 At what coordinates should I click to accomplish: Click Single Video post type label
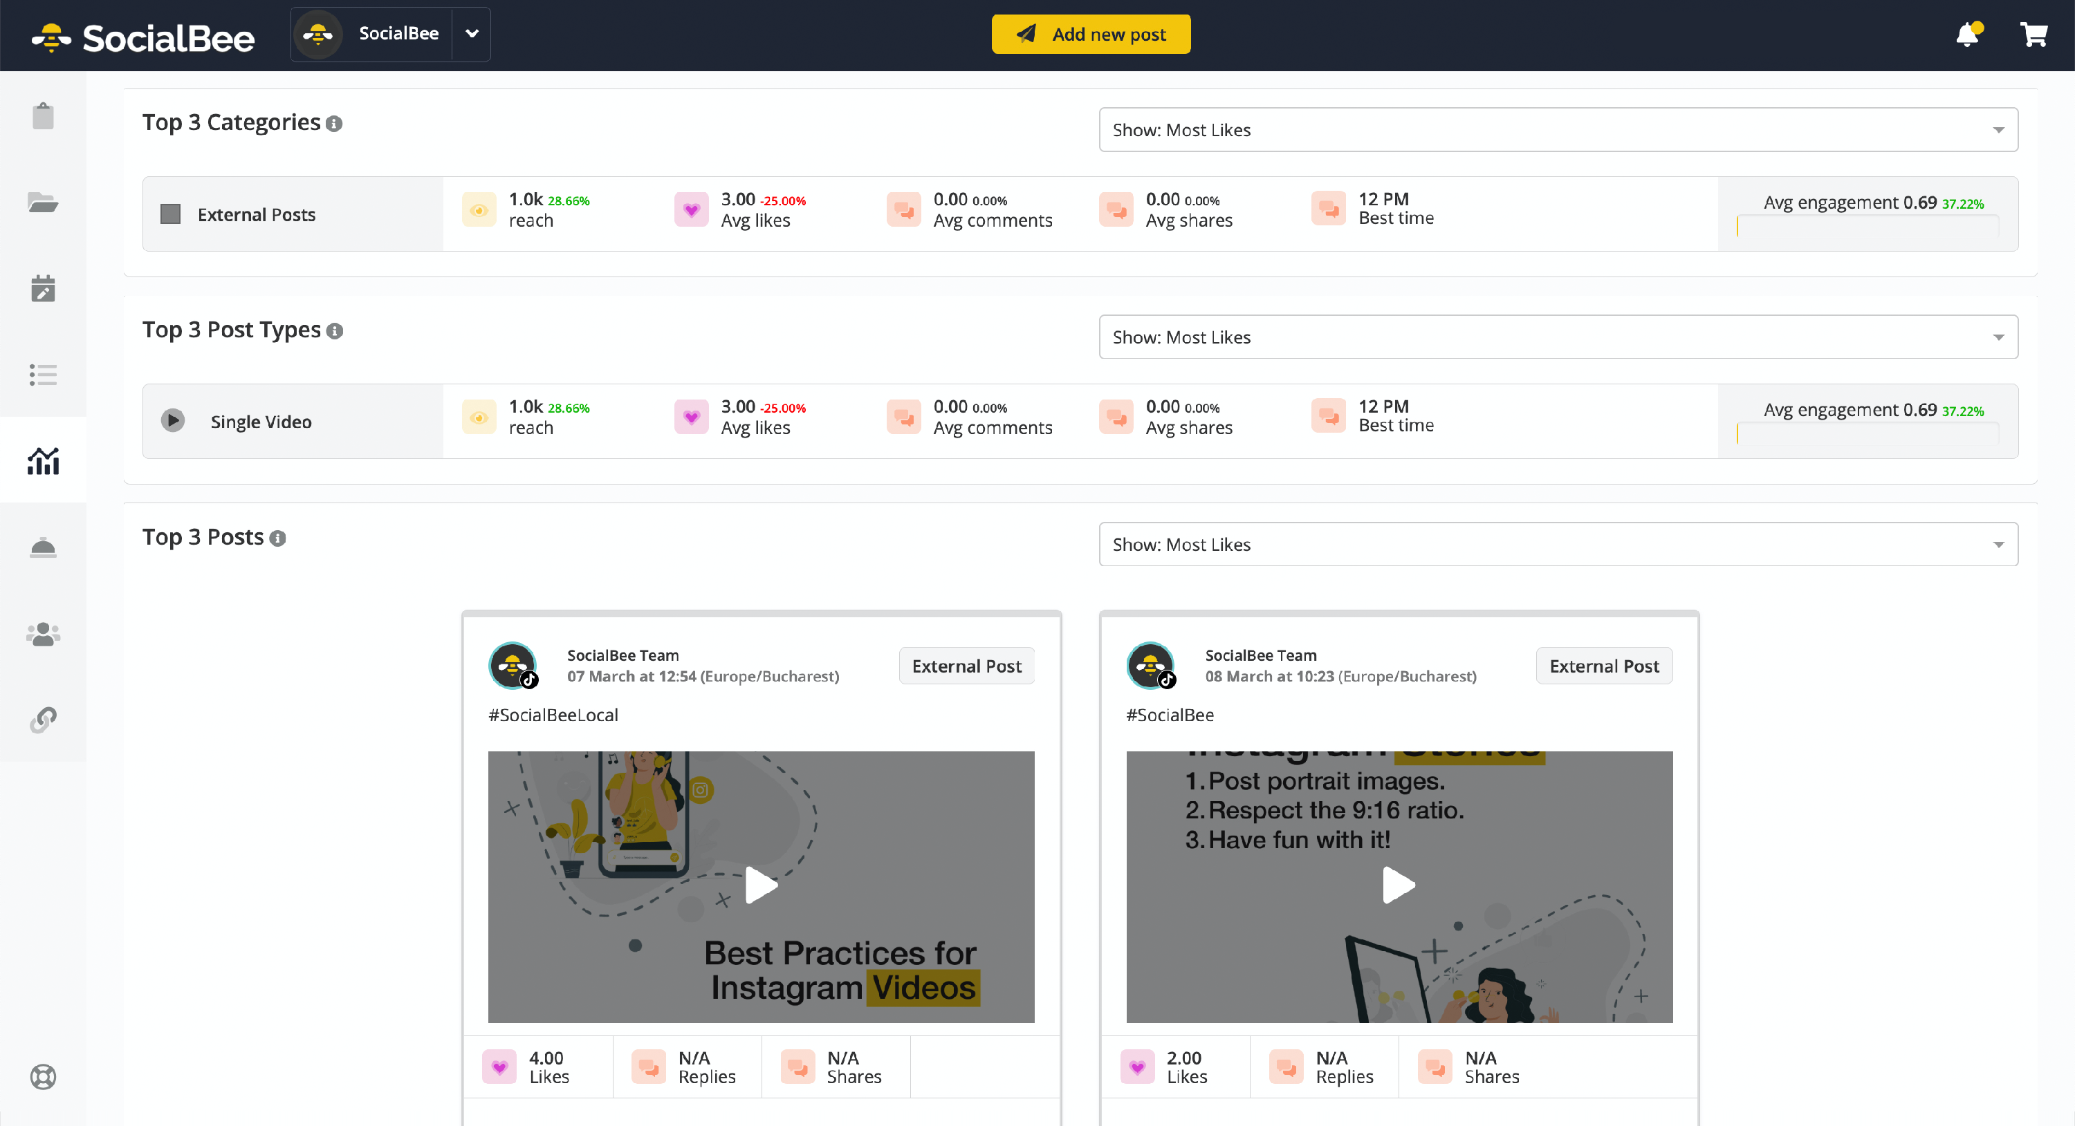tap(261, 422)
